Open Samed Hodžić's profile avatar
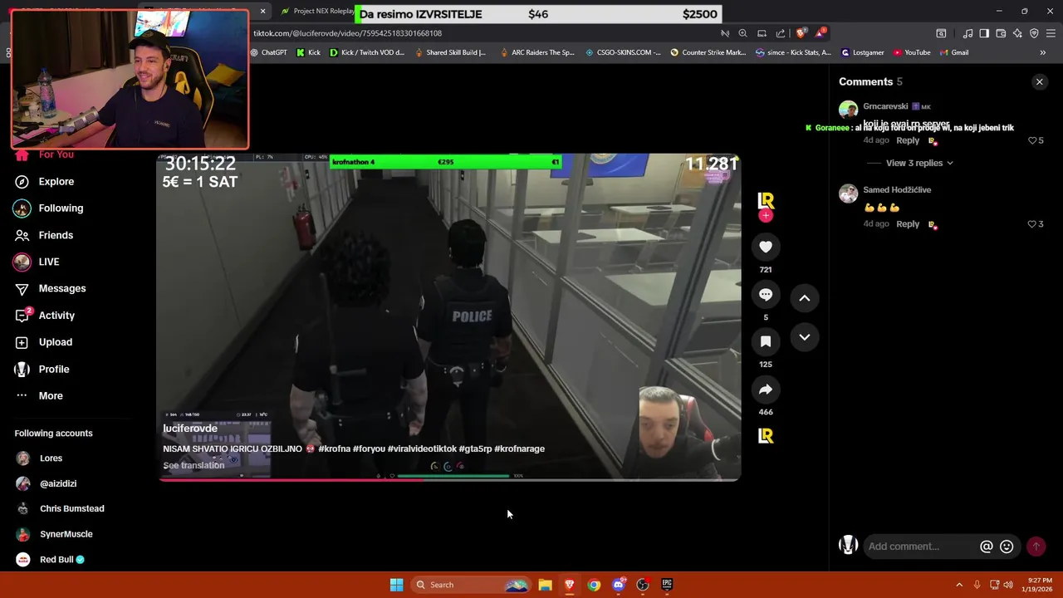Image resolution: width=1063 pixels, height=598 pixels. (848, 194)
